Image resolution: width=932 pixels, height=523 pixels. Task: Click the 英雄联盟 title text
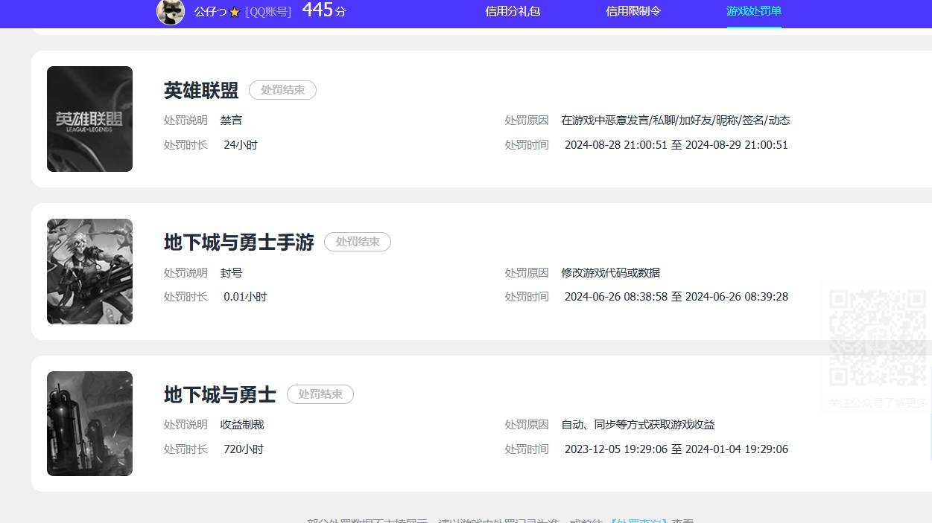tap(201, 90)
